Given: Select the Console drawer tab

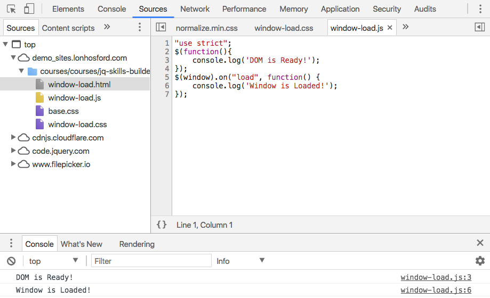Looking at the screenshot, I should tap(39, 244).
